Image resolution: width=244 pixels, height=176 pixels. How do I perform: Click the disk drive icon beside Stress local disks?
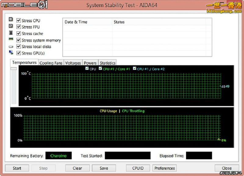pos(11,47)
